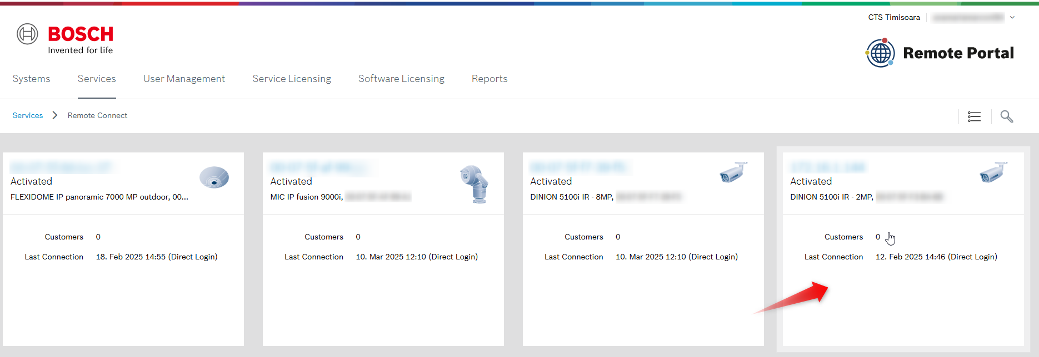The height and width of the screenshot is (357, 1039).
Task: Switch to list view icon
Action: [974, 116]
